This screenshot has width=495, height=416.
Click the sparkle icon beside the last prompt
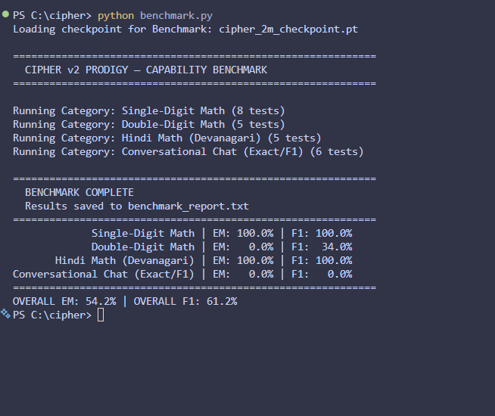[5, 313]
